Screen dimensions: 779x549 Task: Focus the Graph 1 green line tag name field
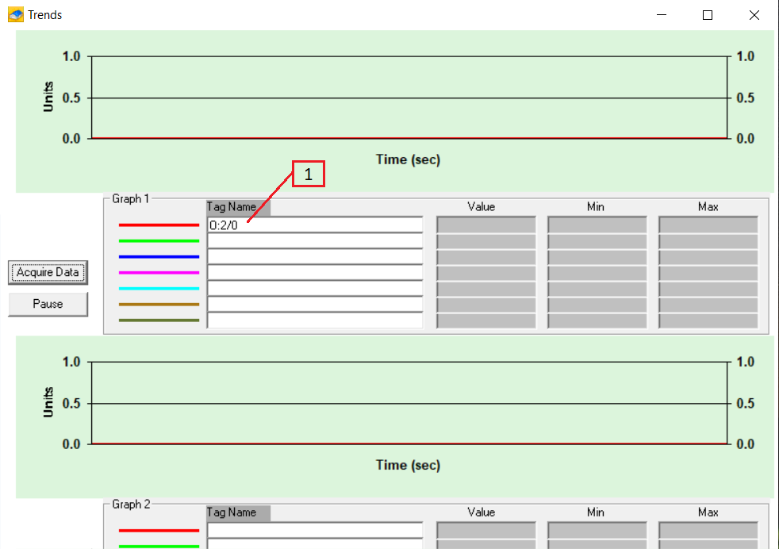(315, 241)
